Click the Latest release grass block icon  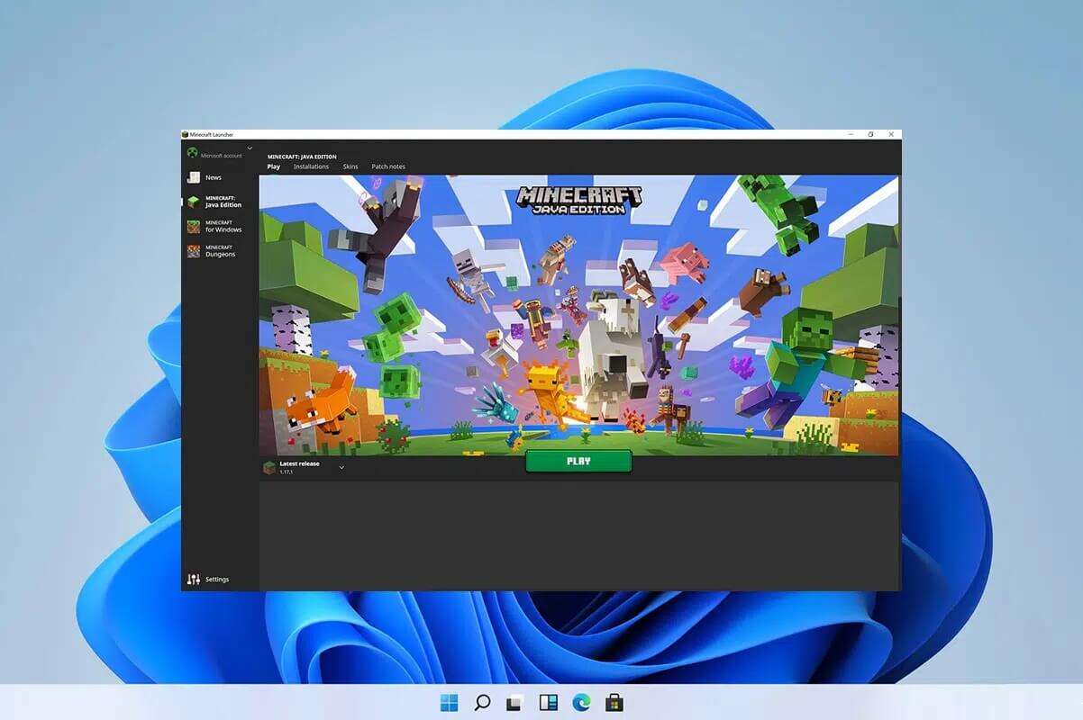pos(269,467)
